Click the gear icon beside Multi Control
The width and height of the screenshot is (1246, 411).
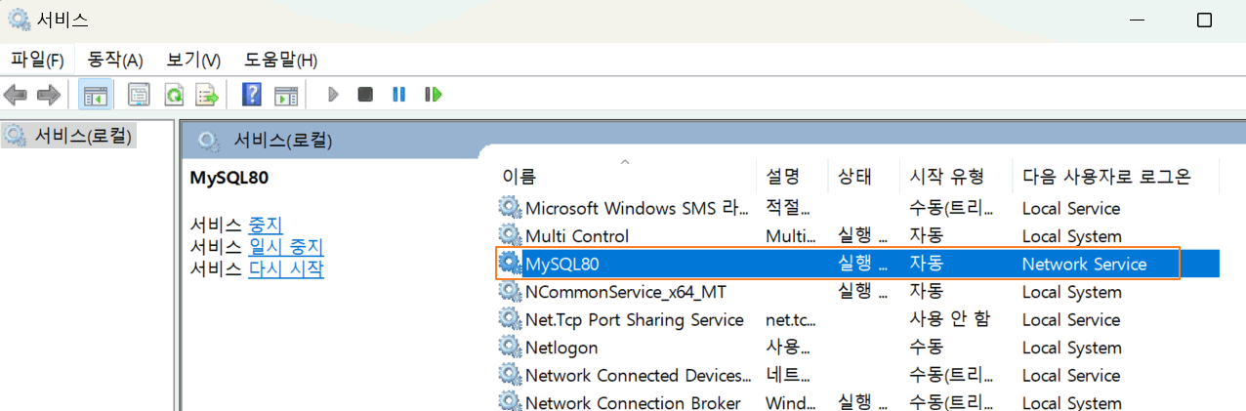pos(510,235)
